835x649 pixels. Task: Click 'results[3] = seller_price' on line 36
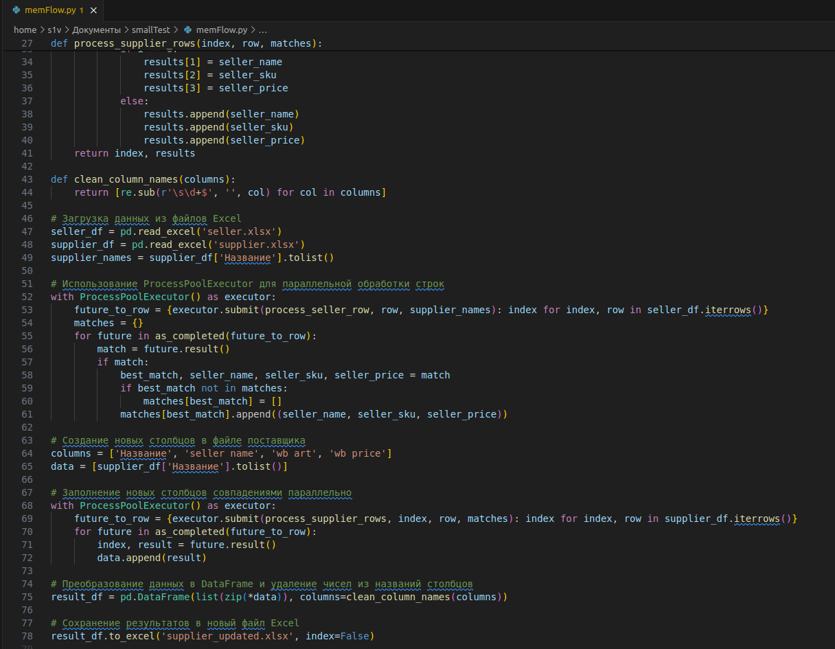(216, 88)
